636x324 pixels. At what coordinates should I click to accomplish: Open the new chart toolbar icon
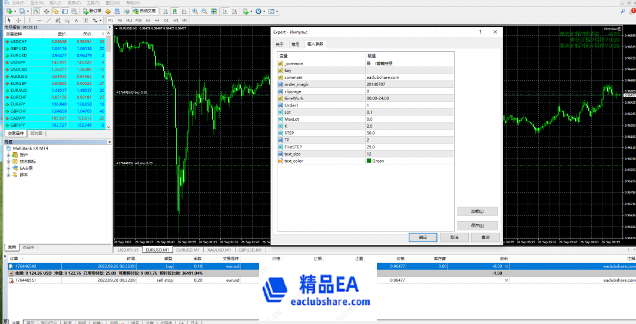(8, 11)
